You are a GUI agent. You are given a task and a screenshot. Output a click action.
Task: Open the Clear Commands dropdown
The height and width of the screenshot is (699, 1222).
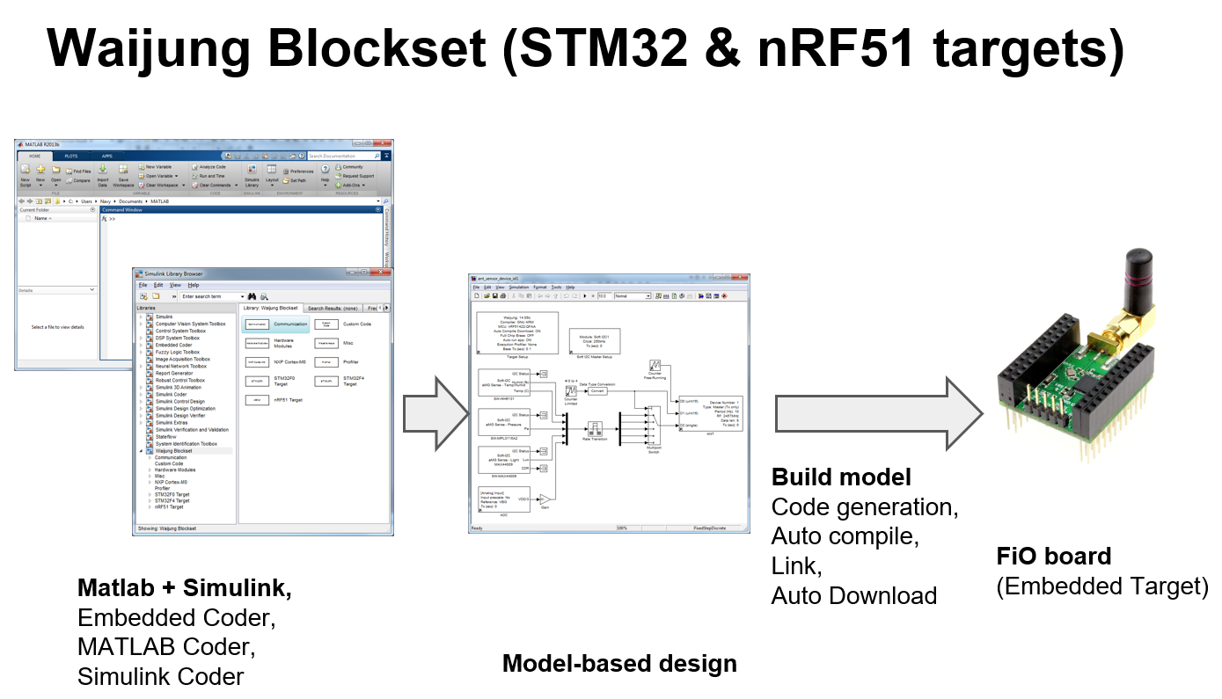click(236, 186)
